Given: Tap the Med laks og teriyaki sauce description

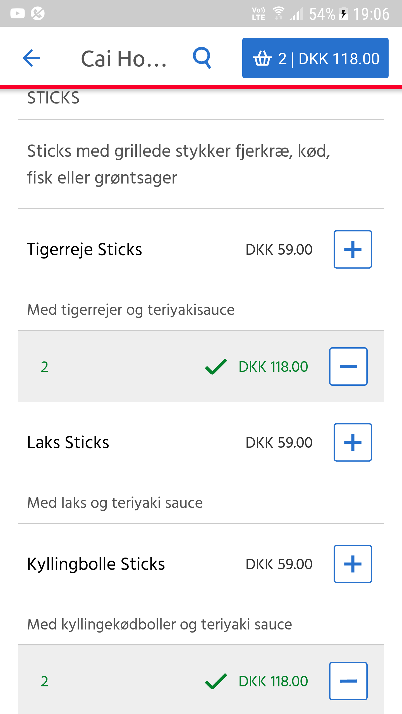Looking at the screenshot, I should (x=115, y=503).
